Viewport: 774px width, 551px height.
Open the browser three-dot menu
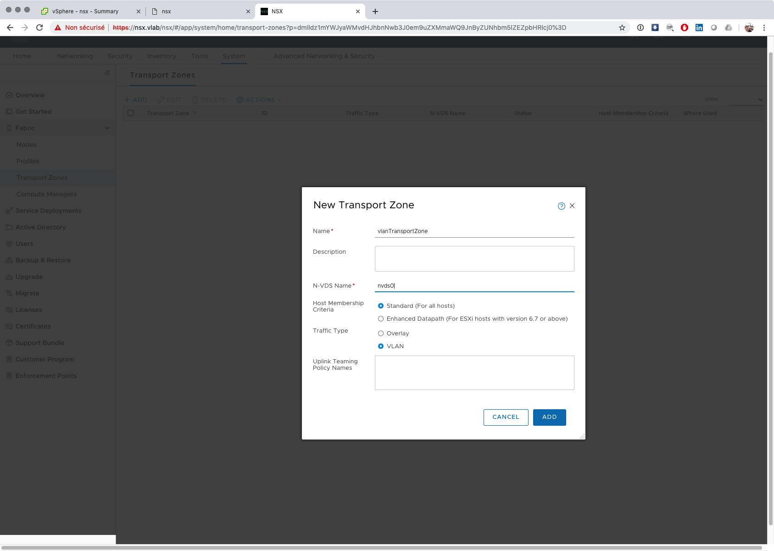(764, 28)
